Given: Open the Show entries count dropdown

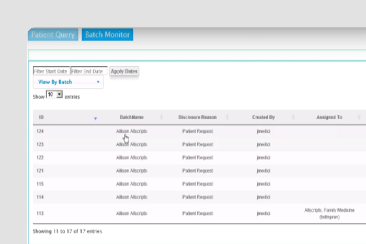Looking at the screenshot, I should (x=54, y=94).
